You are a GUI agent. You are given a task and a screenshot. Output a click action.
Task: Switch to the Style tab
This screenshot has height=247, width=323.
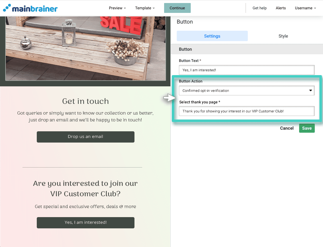283,36
